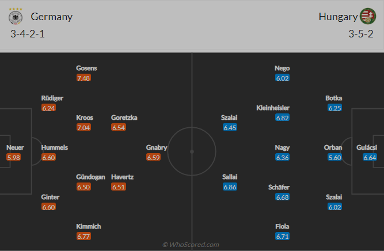The width and height of the screenshot is (384, 251).
Task: Click player name Fiola
Action: [x=282, y=226]
